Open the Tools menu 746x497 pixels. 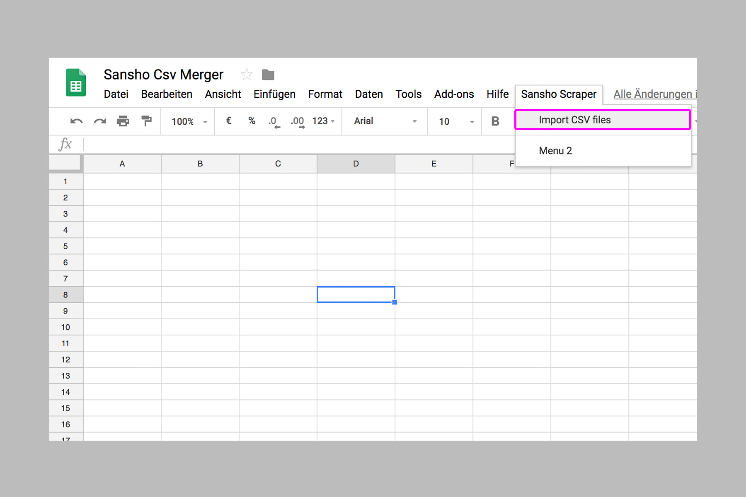[x=408, y=94]
